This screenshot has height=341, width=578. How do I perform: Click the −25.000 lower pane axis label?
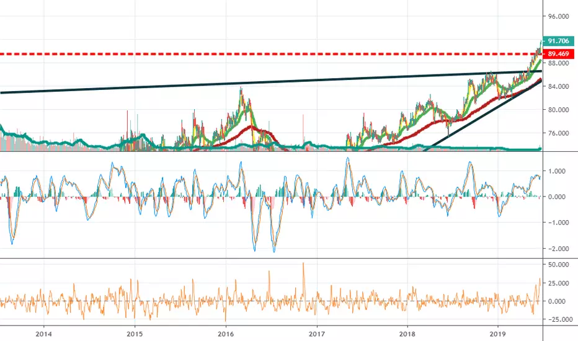(x=560, y=319)
